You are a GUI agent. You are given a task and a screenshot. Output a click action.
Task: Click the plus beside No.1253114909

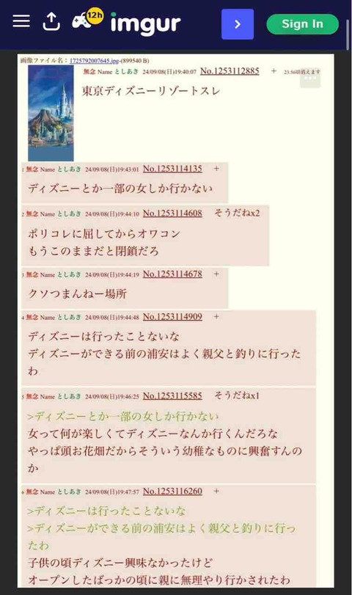coord(216,316)
